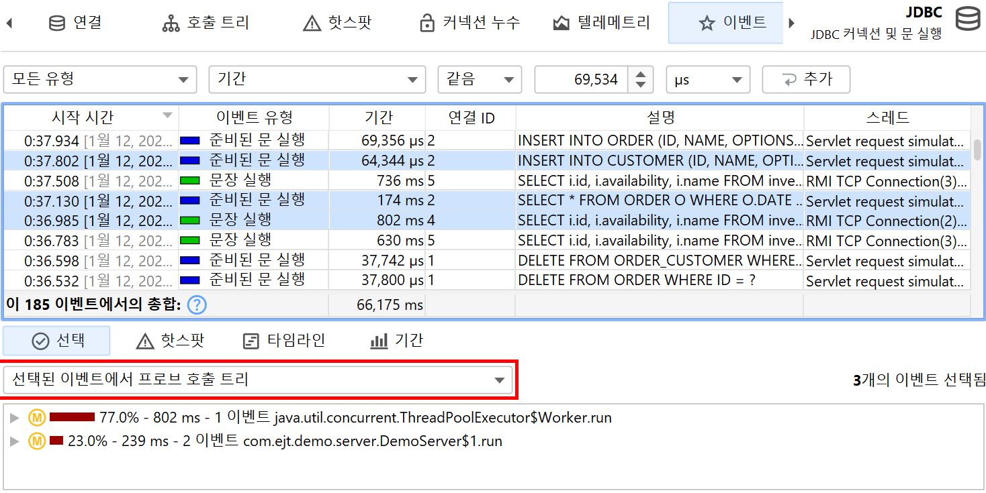
Task: Click the blue swatch in INSERT INTO ORDER row
Action: pos(191,141)
